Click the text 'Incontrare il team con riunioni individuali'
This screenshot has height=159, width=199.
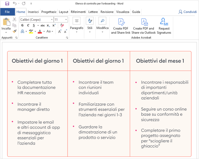(x=96, y=87)
